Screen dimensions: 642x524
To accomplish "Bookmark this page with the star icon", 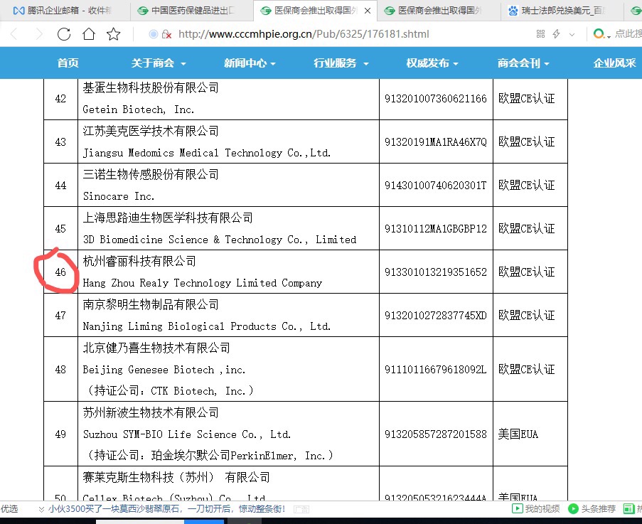I will click(114, 34).
